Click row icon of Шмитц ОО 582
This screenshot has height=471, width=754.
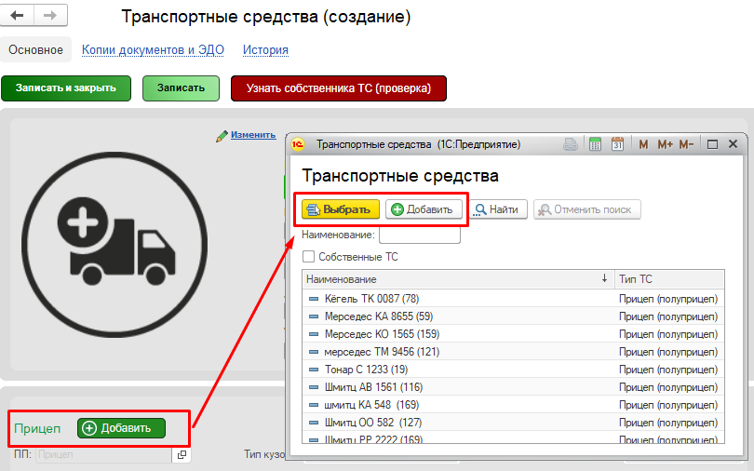[x=314, y=423]
